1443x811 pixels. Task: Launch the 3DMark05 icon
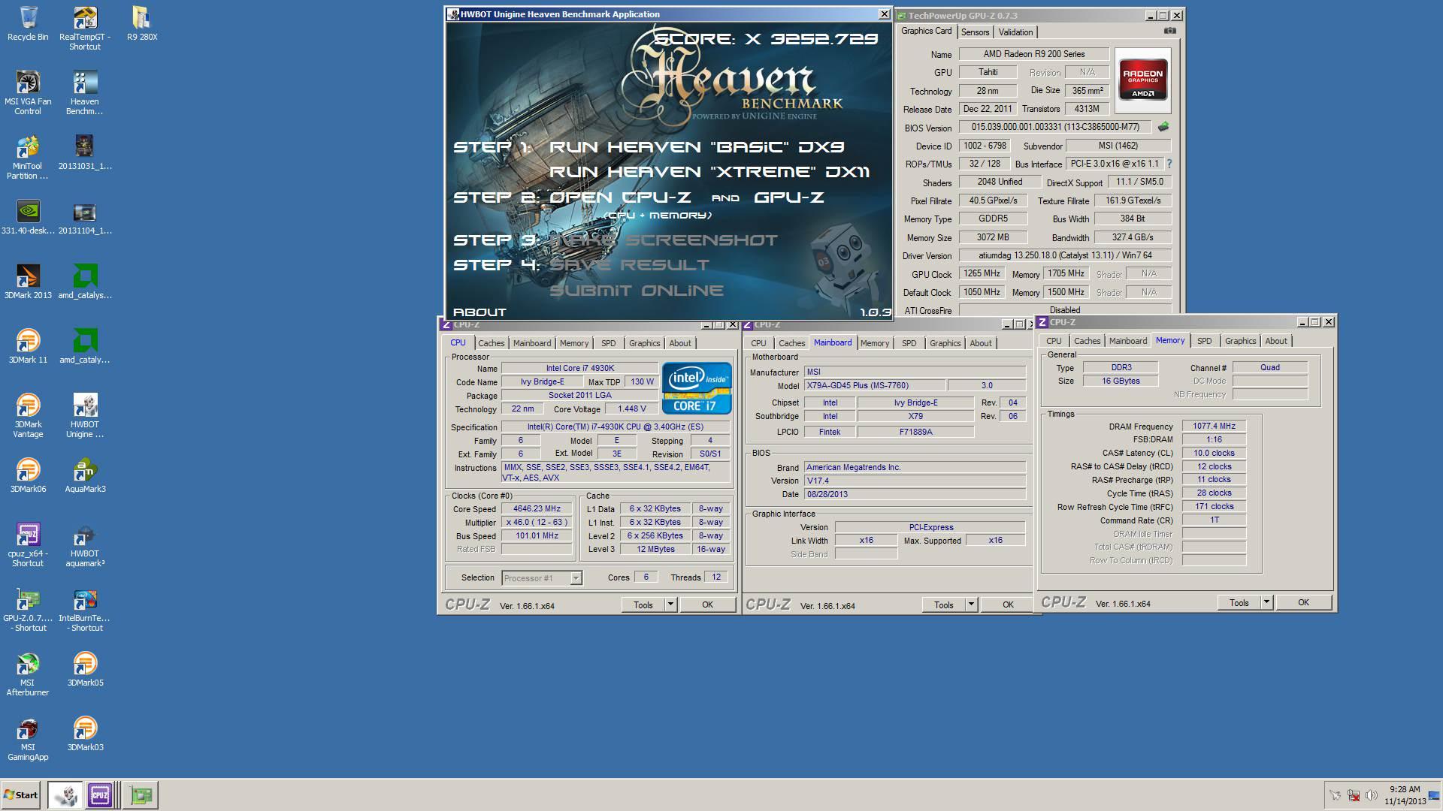[x=85, y=670]
